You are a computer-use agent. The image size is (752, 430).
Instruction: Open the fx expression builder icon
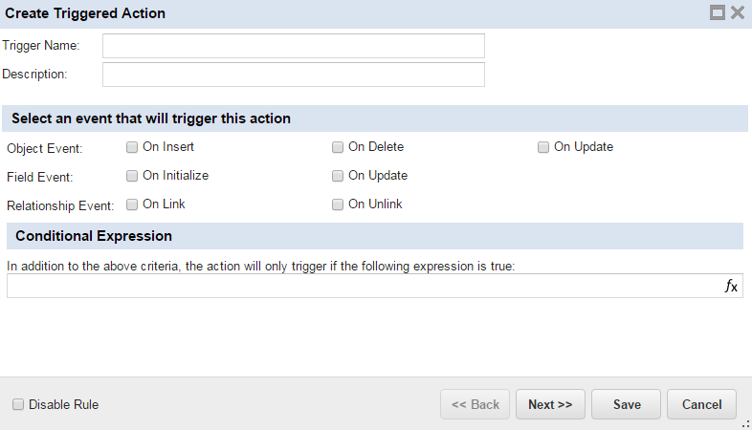click(x=731, y=286)
